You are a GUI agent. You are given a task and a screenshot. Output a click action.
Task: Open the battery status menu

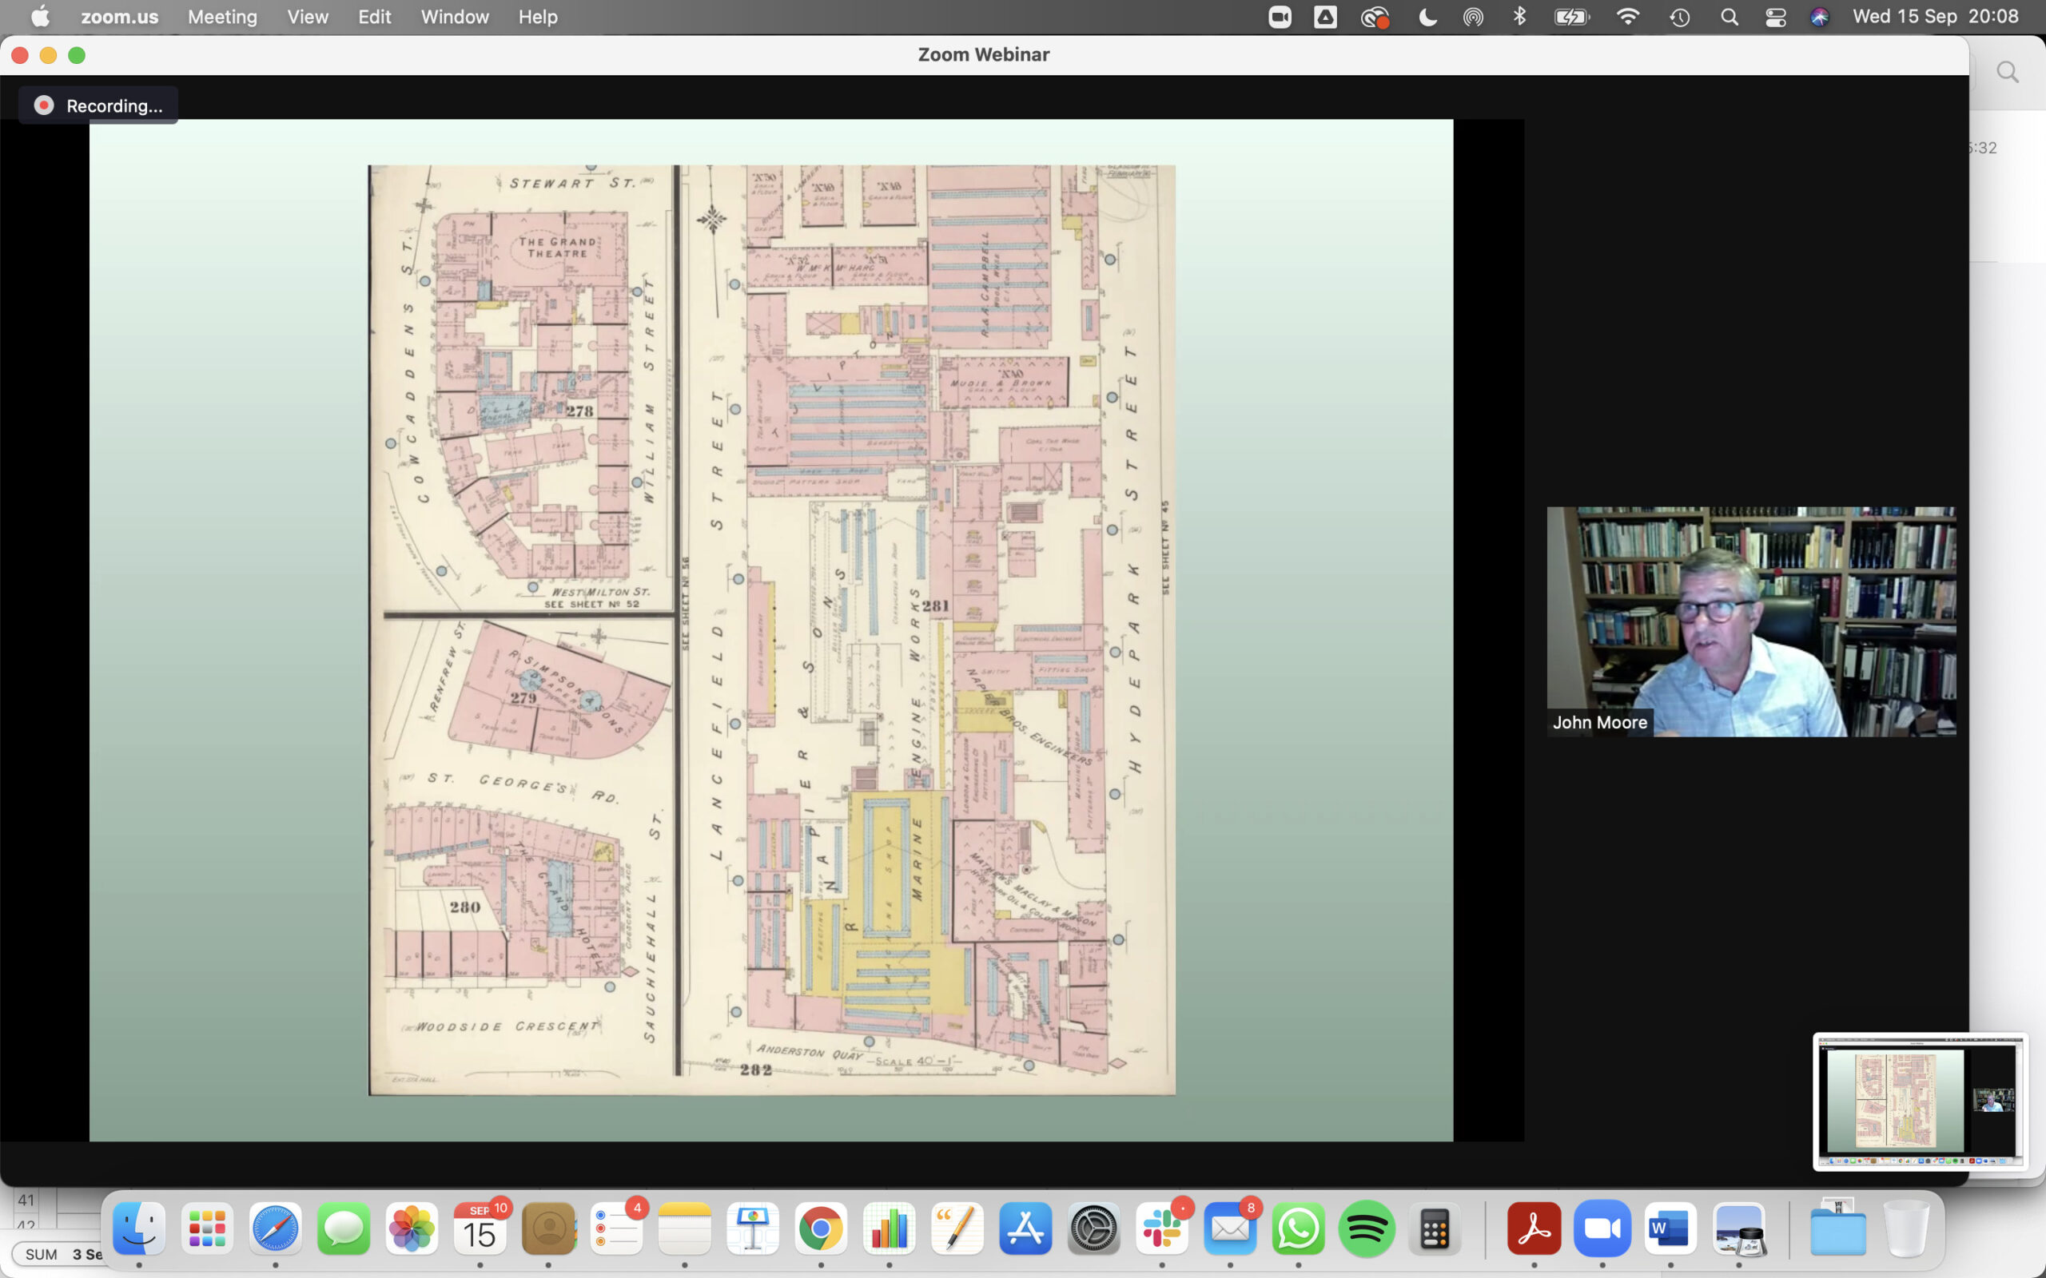tap(1572, 17)
